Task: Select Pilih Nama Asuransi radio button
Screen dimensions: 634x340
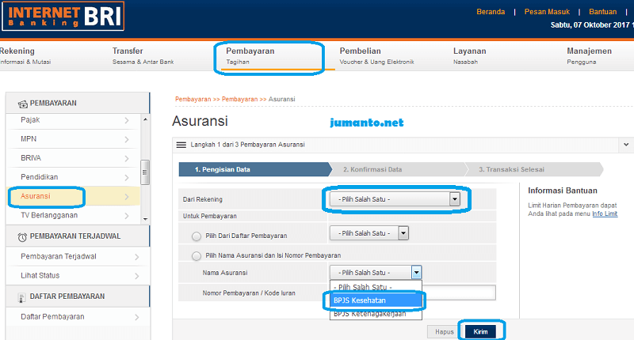Action: [x=197, y=255]
